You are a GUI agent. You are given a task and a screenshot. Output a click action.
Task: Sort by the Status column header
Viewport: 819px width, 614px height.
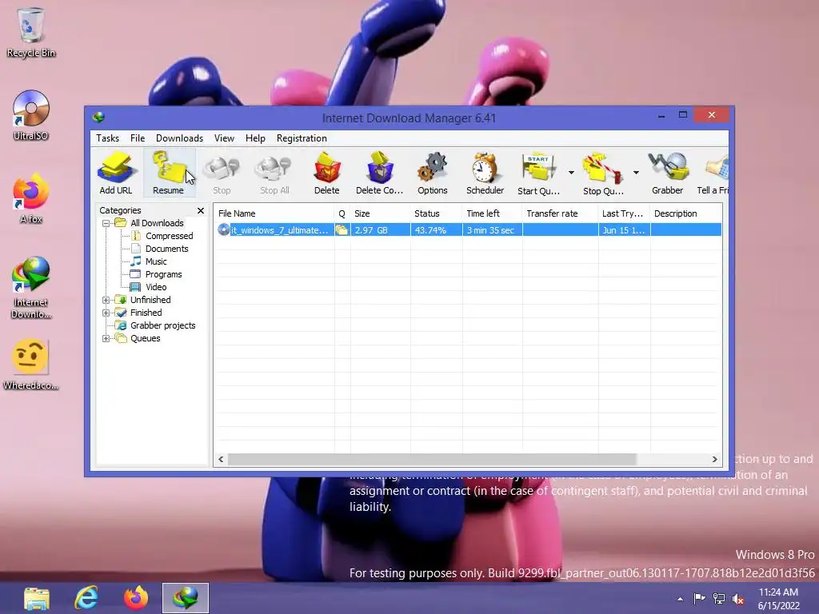436,213
